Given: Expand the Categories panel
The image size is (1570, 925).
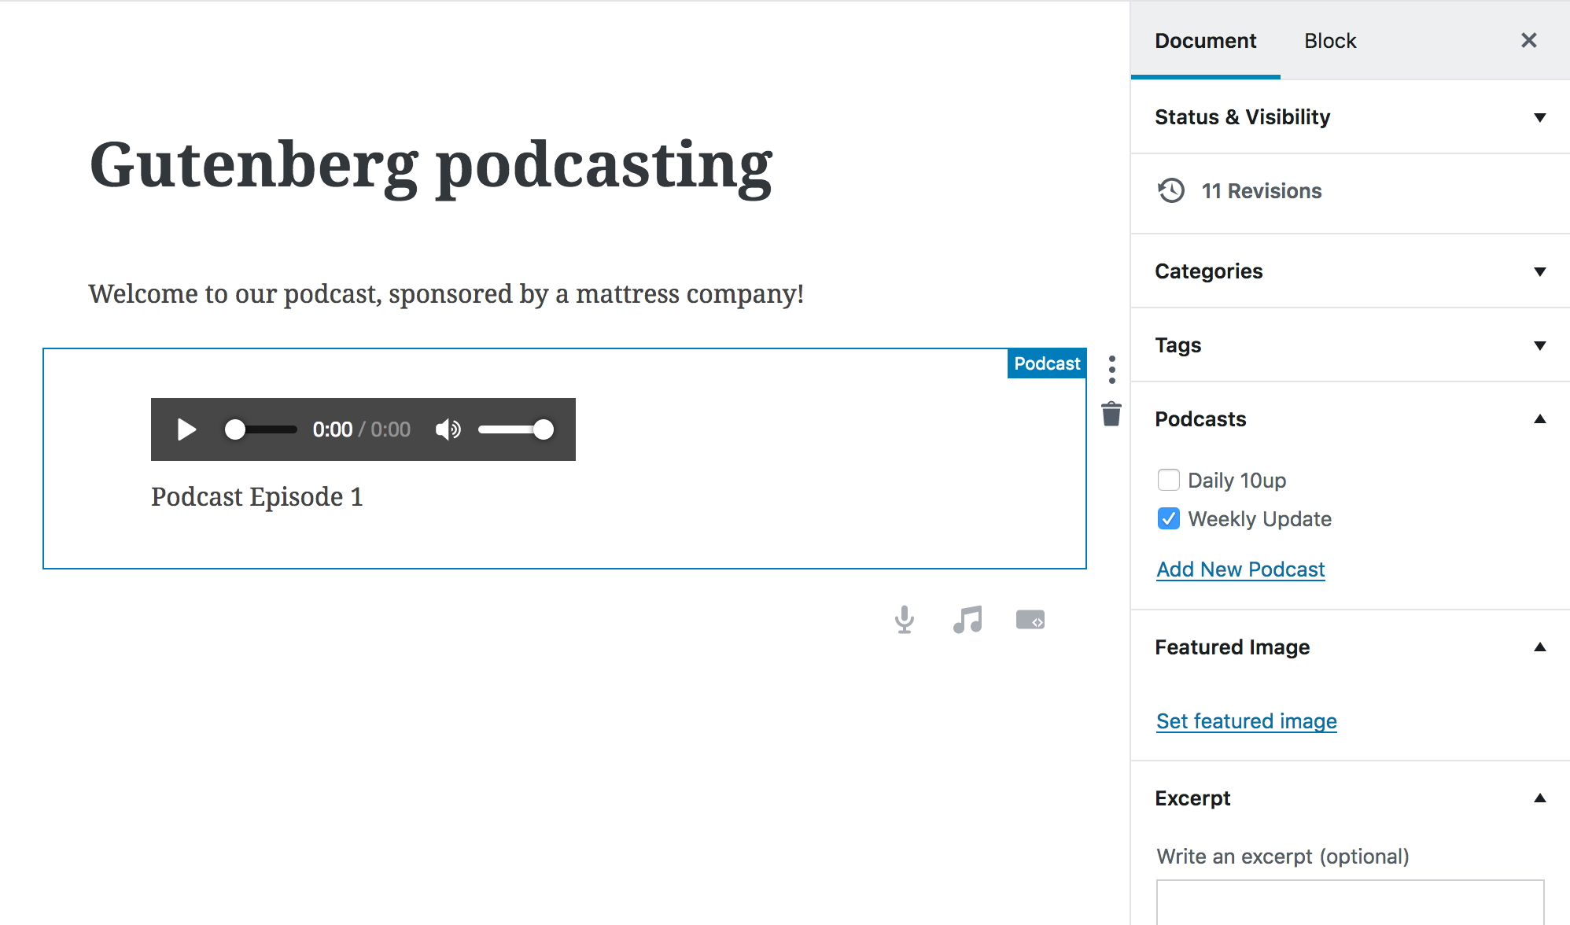Looking at the screenshot, I should point(1539,271).
